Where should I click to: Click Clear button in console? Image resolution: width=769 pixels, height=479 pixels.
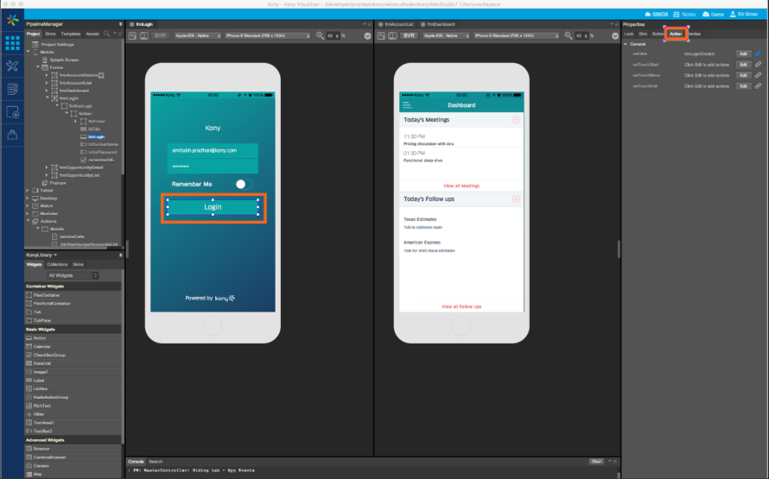(596, 462)
